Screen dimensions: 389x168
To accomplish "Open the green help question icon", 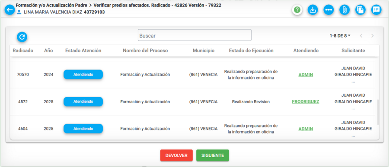I will point(297,10).
